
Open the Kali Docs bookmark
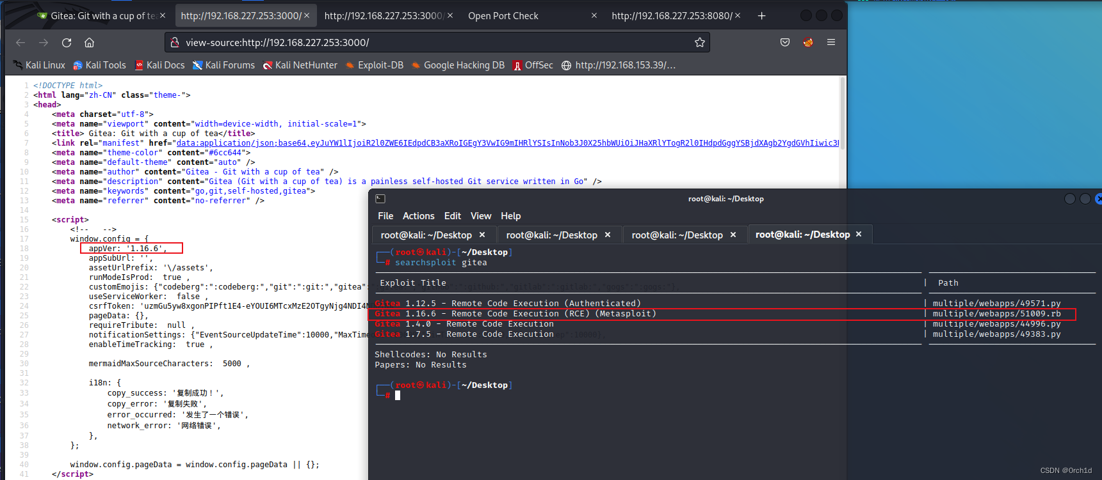[x=159, y=65]
